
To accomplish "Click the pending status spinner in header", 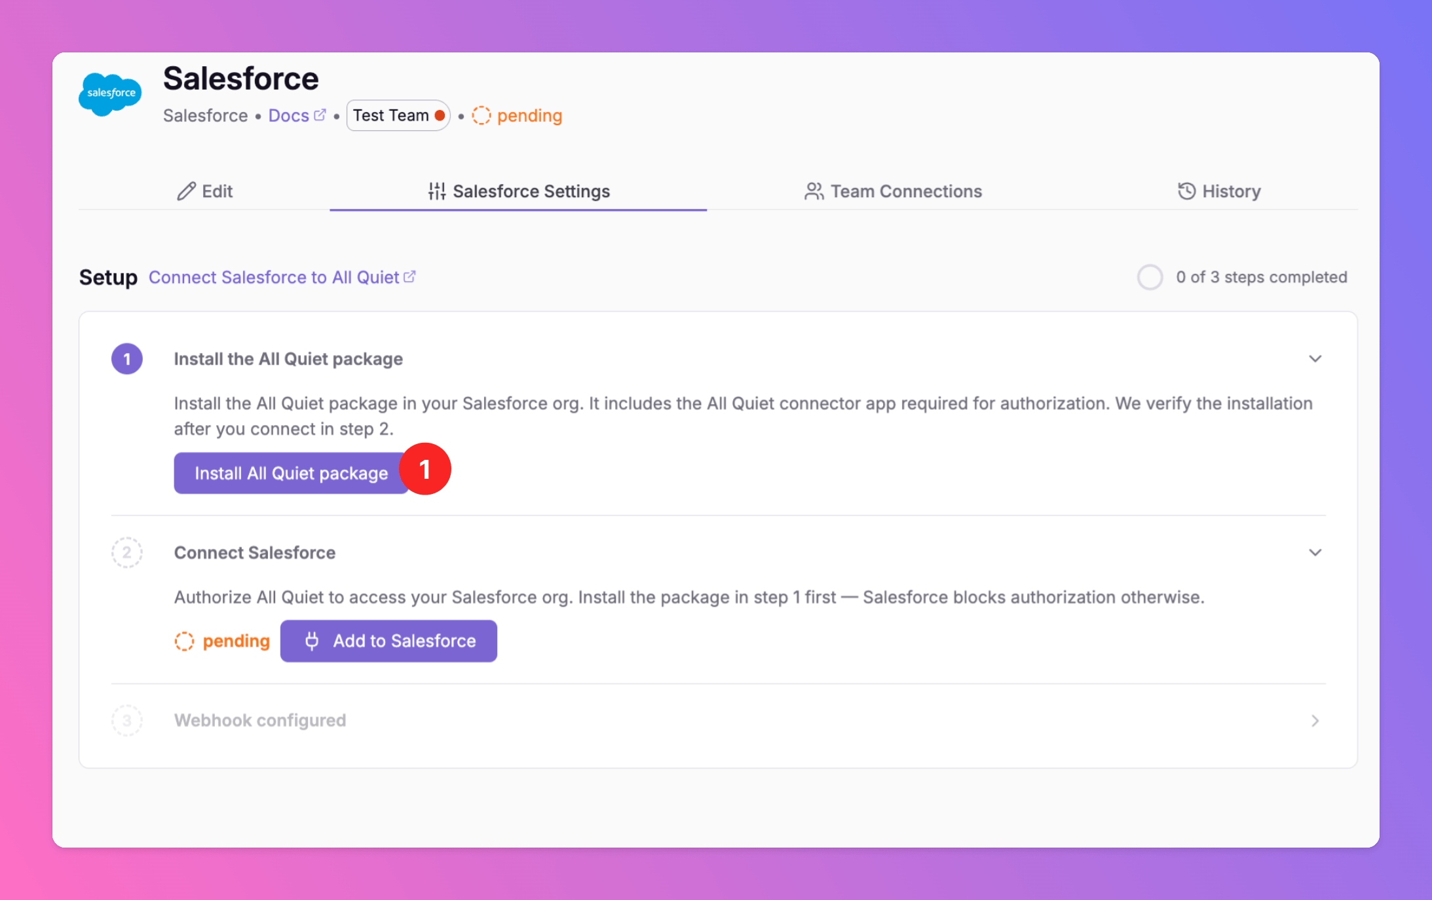I will pos(481,115).
